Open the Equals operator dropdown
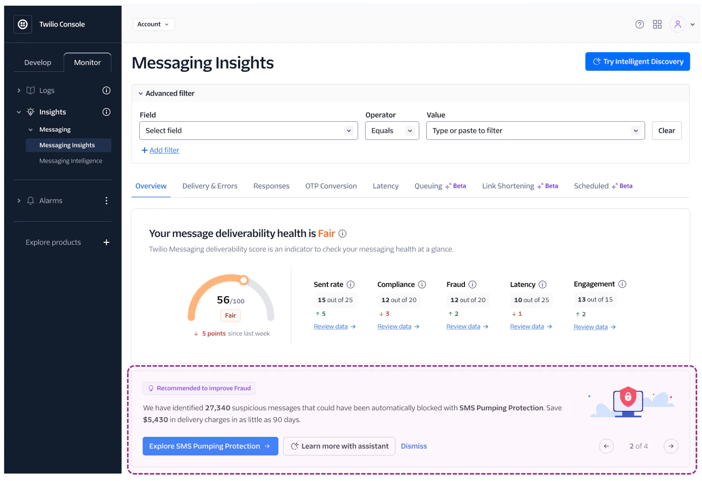Viewport: 702px width, 481px height. [x=392, y=131]
